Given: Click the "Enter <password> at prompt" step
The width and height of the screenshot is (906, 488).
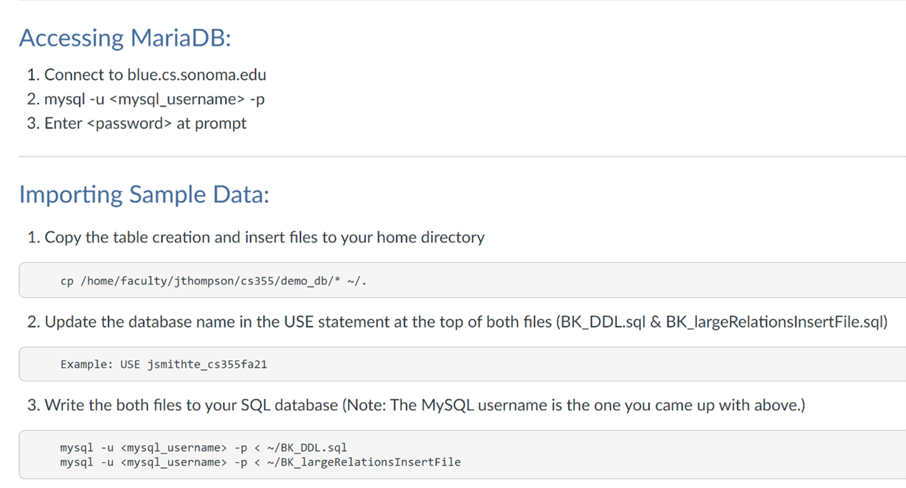Looking at the screenshot, I should [145, 124].
